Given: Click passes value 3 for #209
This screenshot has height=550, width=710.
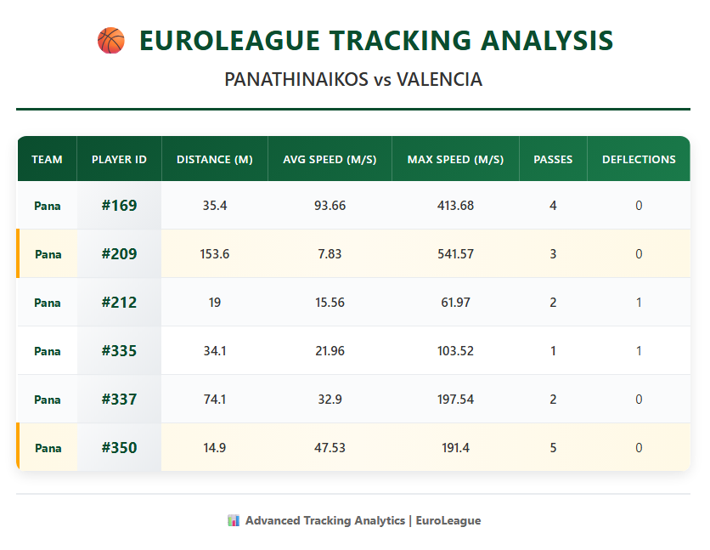Looking at the screenshot, I should click(553, 254).
